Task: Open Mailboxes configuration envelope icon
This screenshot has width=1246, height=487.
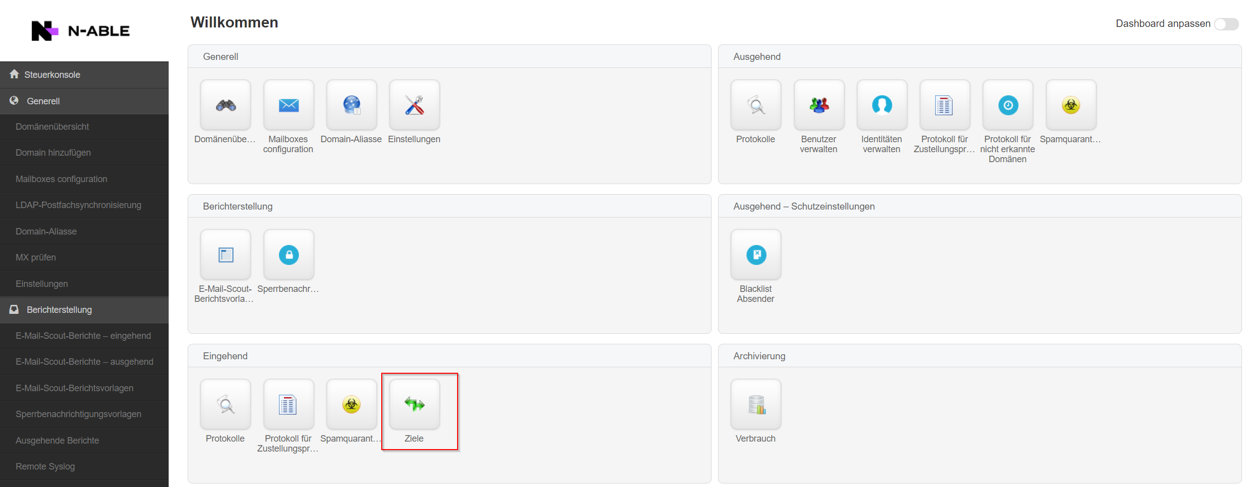Action: tap(288, 105)
